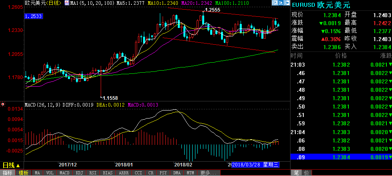392x176 pixels.
Task: Click the 2018/02 date on time axis
Action: click(183, 165)
